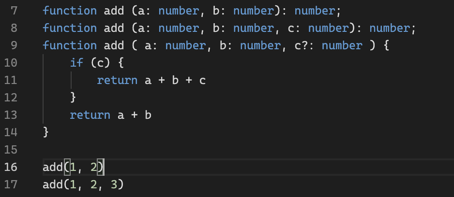Click the return keyword on line 11

point(117,80)
